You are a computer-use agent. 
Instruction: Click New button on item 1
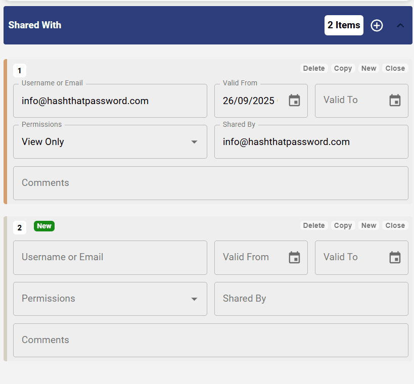(369, 68)
